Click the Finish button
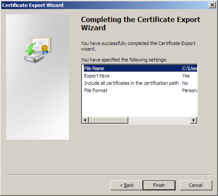This screenshot has height=196, width=218. pos(159,185)
